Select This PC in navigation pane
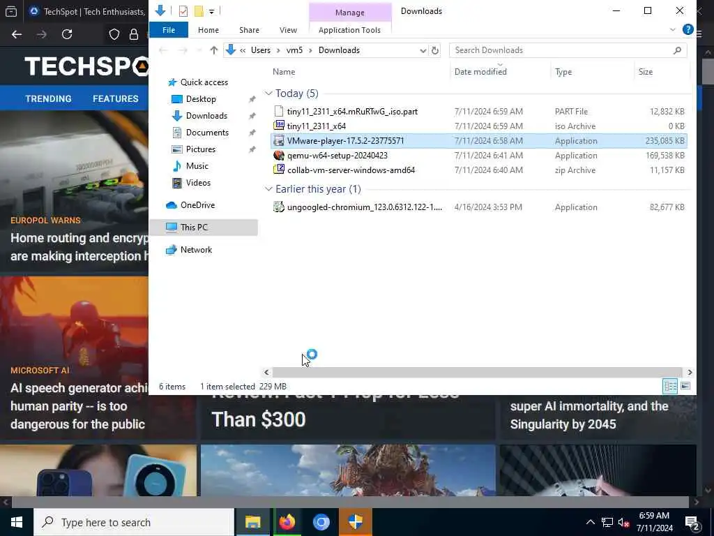This screenshot has width=714, height=536. pos(204,228)
